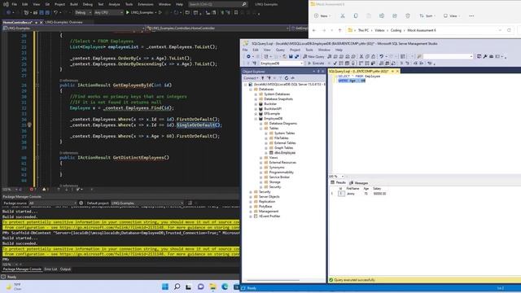Switch to the Error List tab
This screenshot has width=521, height=293.
pyautogui.click(x=50, y=269)
